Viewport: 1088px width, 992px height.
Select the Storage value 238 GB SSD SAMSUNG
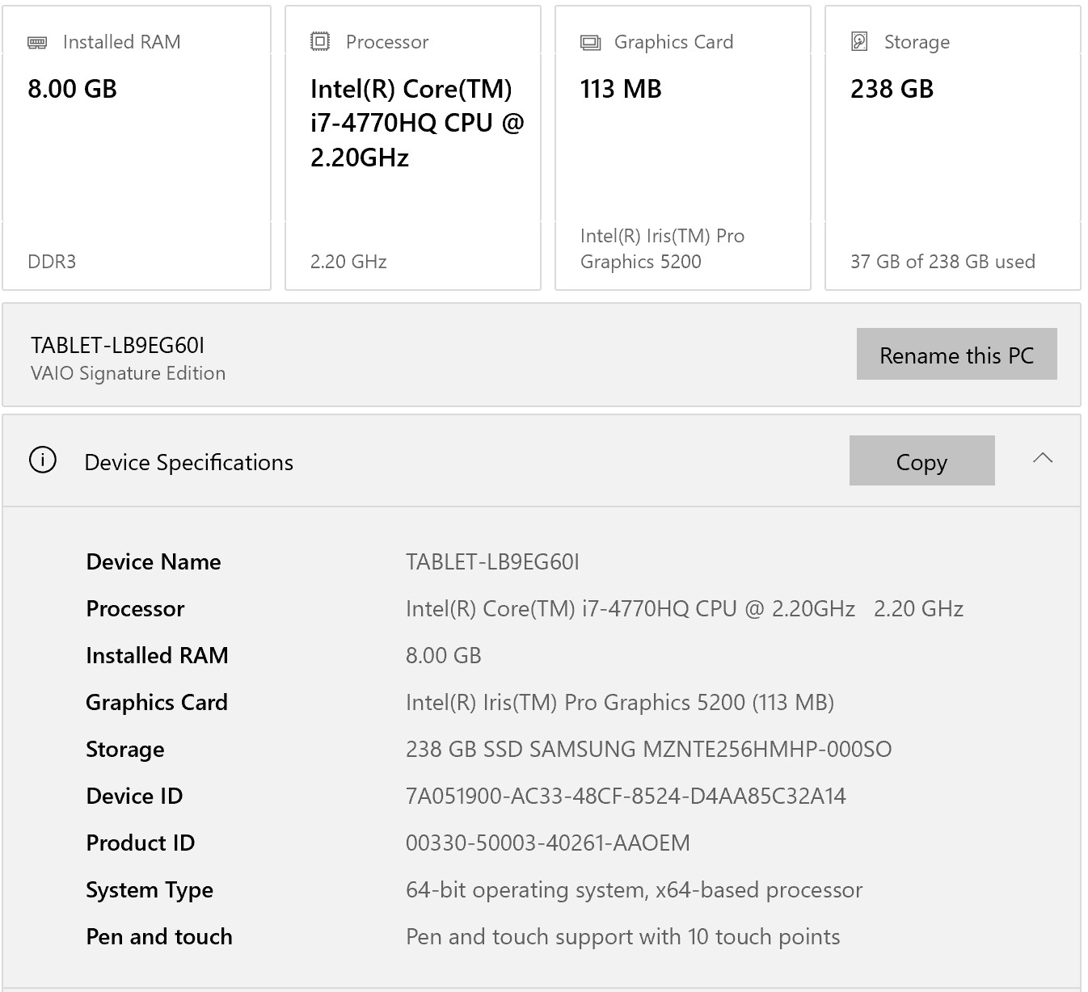(x=649, y=750)
